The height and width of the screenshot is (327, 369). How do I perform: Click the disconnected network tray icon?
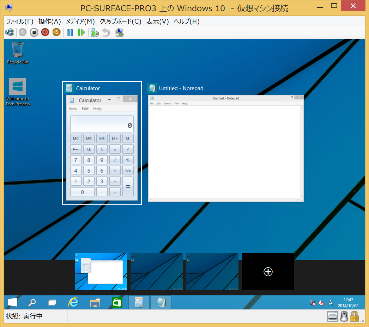coord(312,303)
